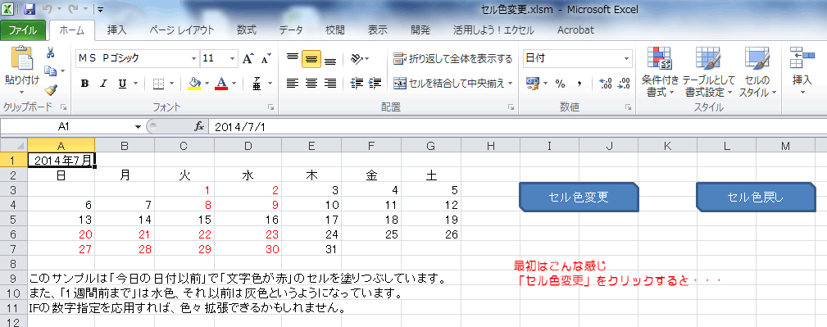Apply yellow fill color bucket
This screenshot has height=327, width=827.
[195, 84]
